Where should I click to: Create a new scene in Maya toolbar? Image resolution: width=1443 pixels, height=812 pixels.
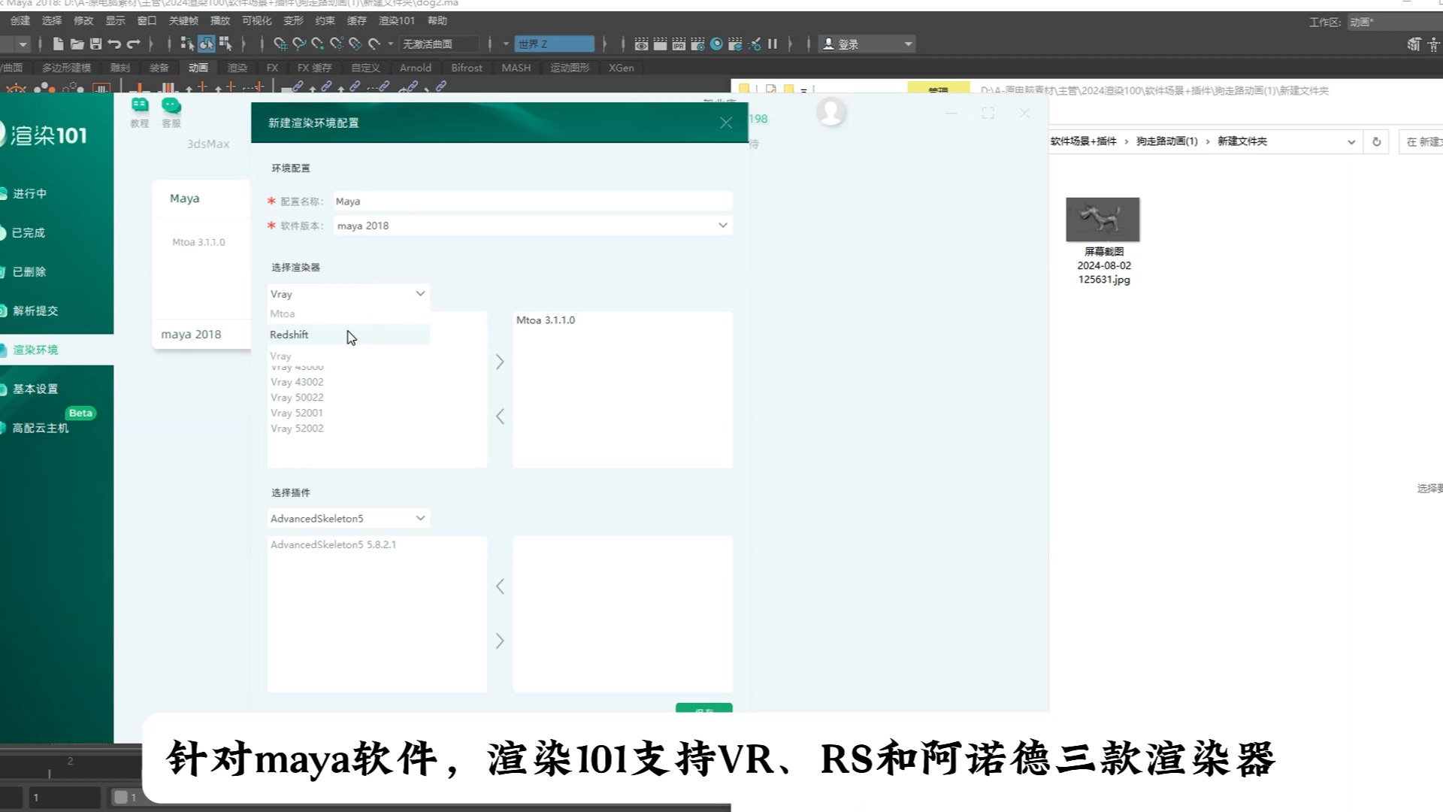(58, 44)
